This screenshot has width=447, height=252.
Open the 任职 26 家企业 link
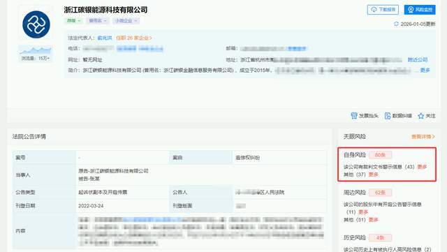pyautogui.click(x=134, y=38)
